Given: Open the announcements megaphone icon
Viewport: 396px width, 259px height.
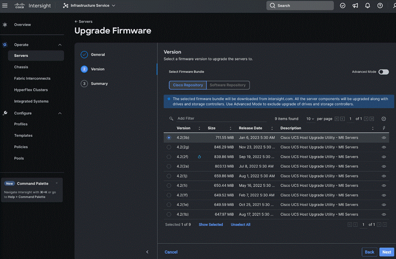Looking at the screenshot, I should point(355,6).
